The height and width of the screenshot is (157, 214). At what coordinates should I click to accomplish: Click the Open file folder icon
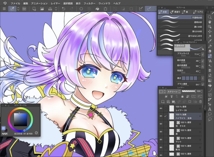coord(42,9)
